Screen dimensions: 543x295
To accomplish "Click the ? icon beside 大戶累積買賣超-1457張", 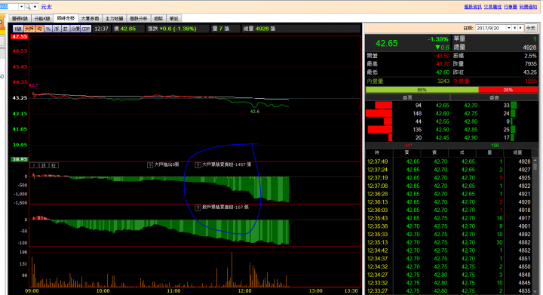I will [198, 165].
